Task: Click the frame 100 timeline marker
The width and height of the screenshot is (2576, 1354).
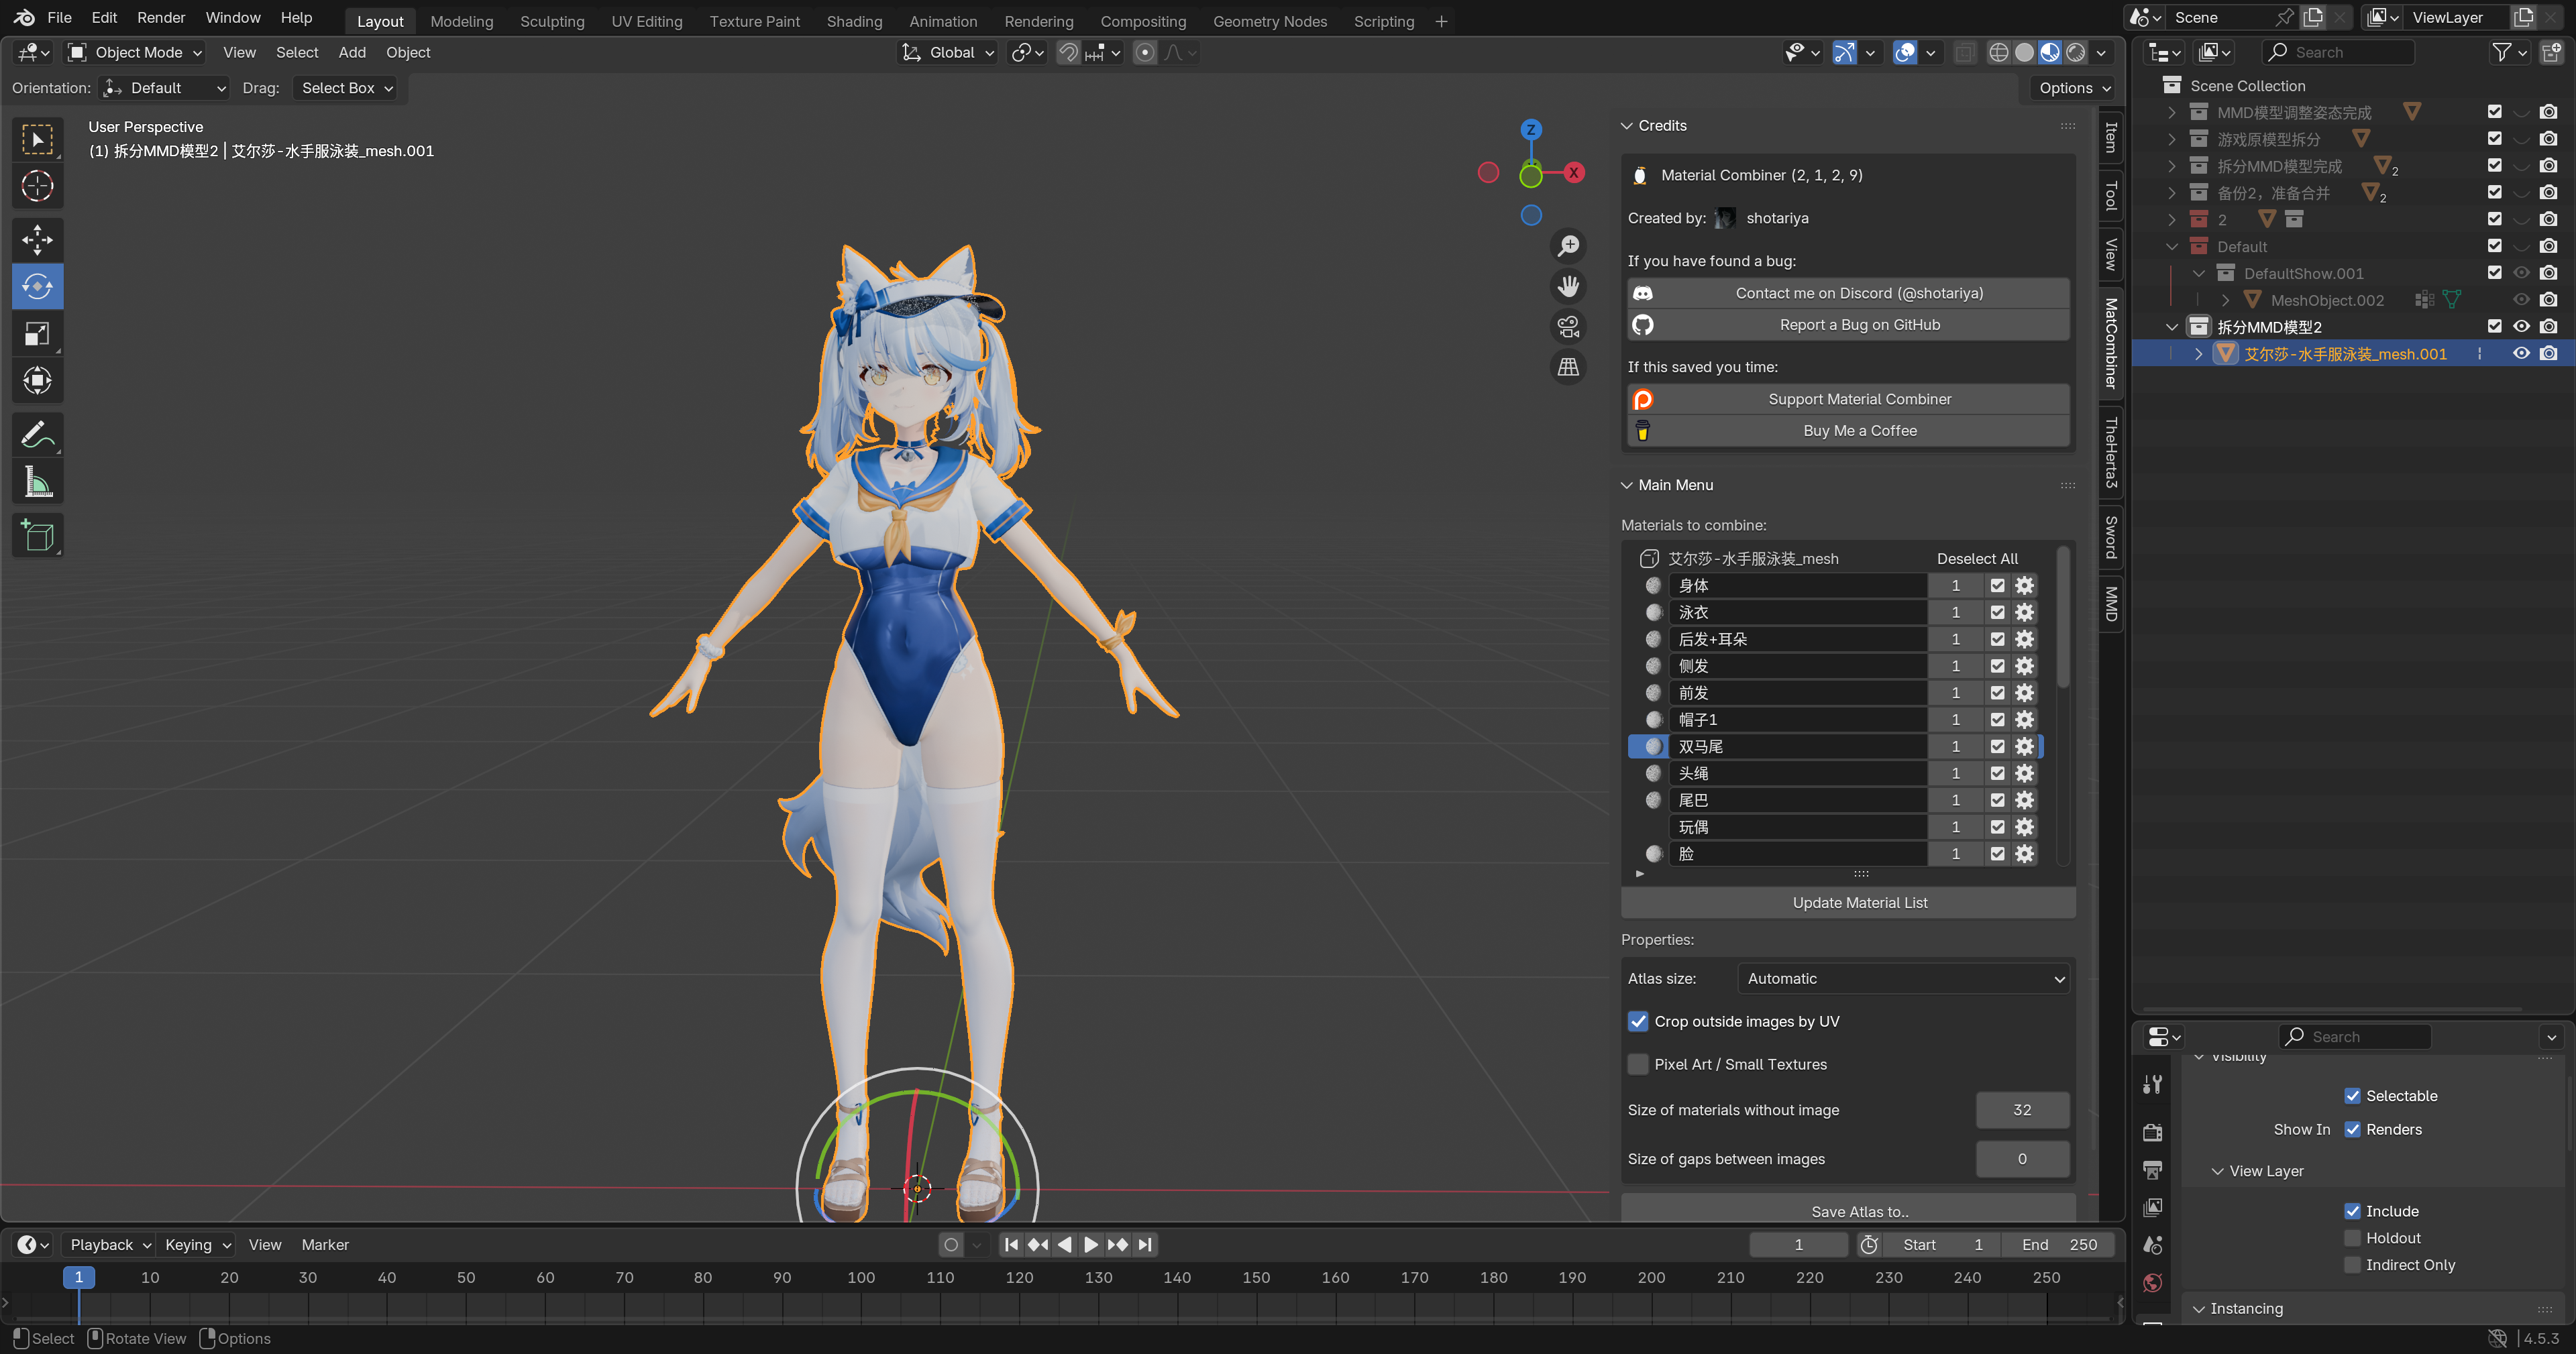Action: point(860,1277)
